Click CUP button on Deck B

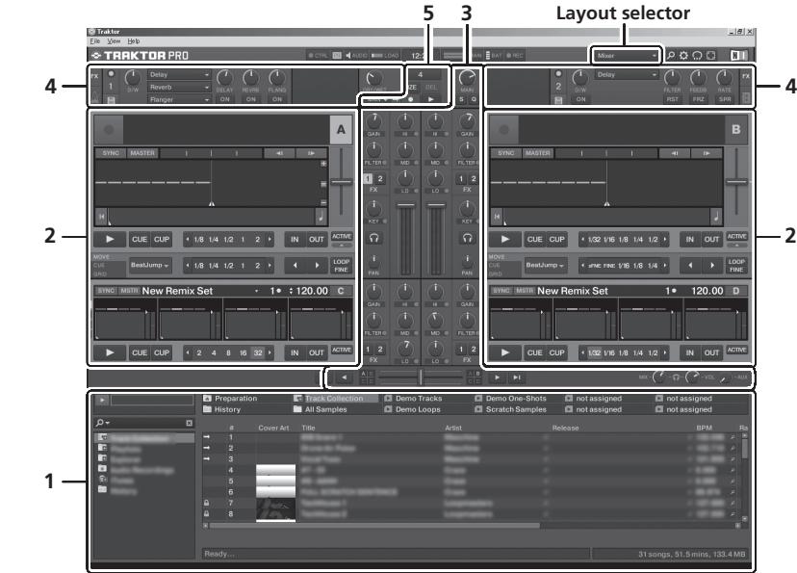556,239
